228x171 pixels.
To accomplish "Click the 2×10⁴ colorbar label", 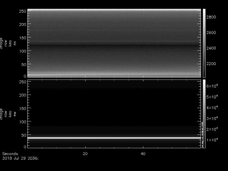I will [x=212, y=129].
